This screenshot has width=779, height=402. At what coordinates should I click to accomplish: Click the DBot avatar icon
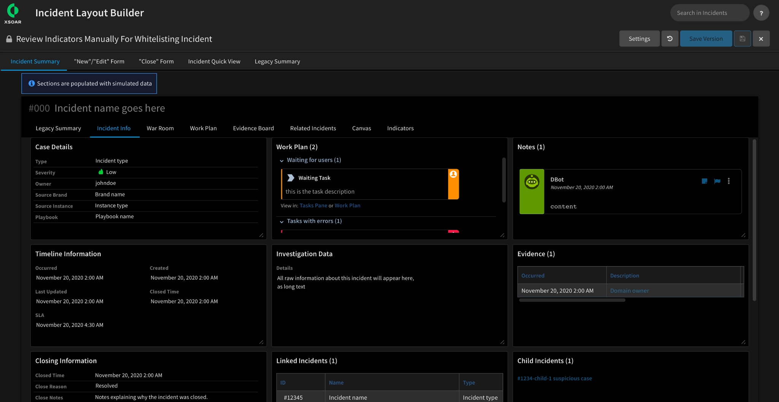point(532,182)
